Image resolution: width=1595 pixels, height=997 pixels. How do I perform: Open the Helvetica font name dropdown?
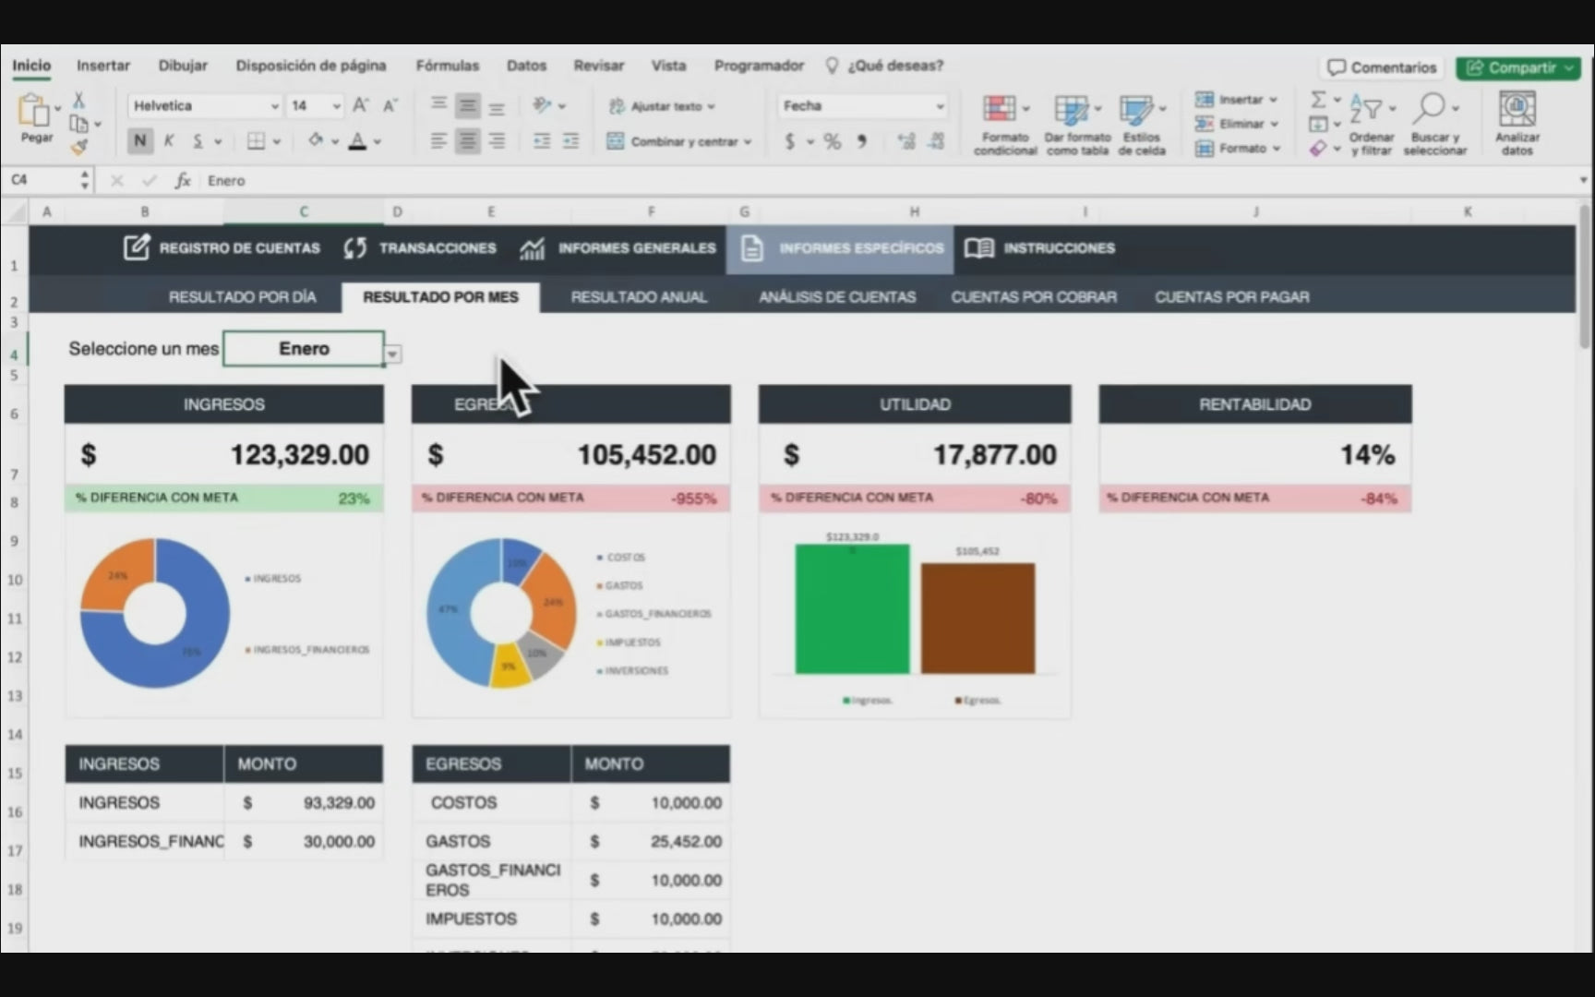click(x=273, y=106)
